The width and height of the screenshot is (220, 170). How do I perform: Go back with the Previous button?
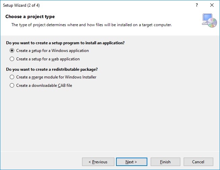point(98,162)
